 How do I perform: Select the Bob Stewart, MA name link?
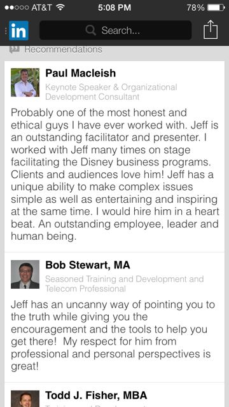pyautogui.click(x=88, y=265)
